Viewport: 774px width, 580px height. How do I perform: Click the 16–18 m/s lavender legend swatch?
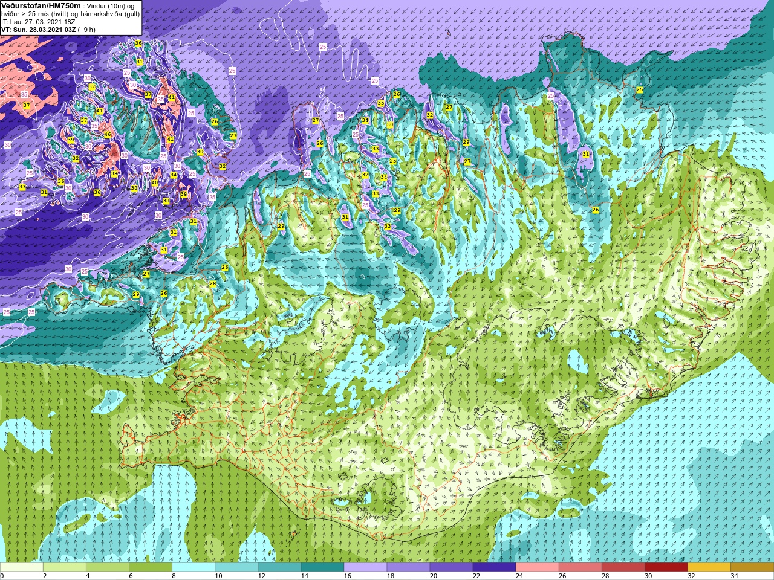pyautogui.click(x=365, y=567)
